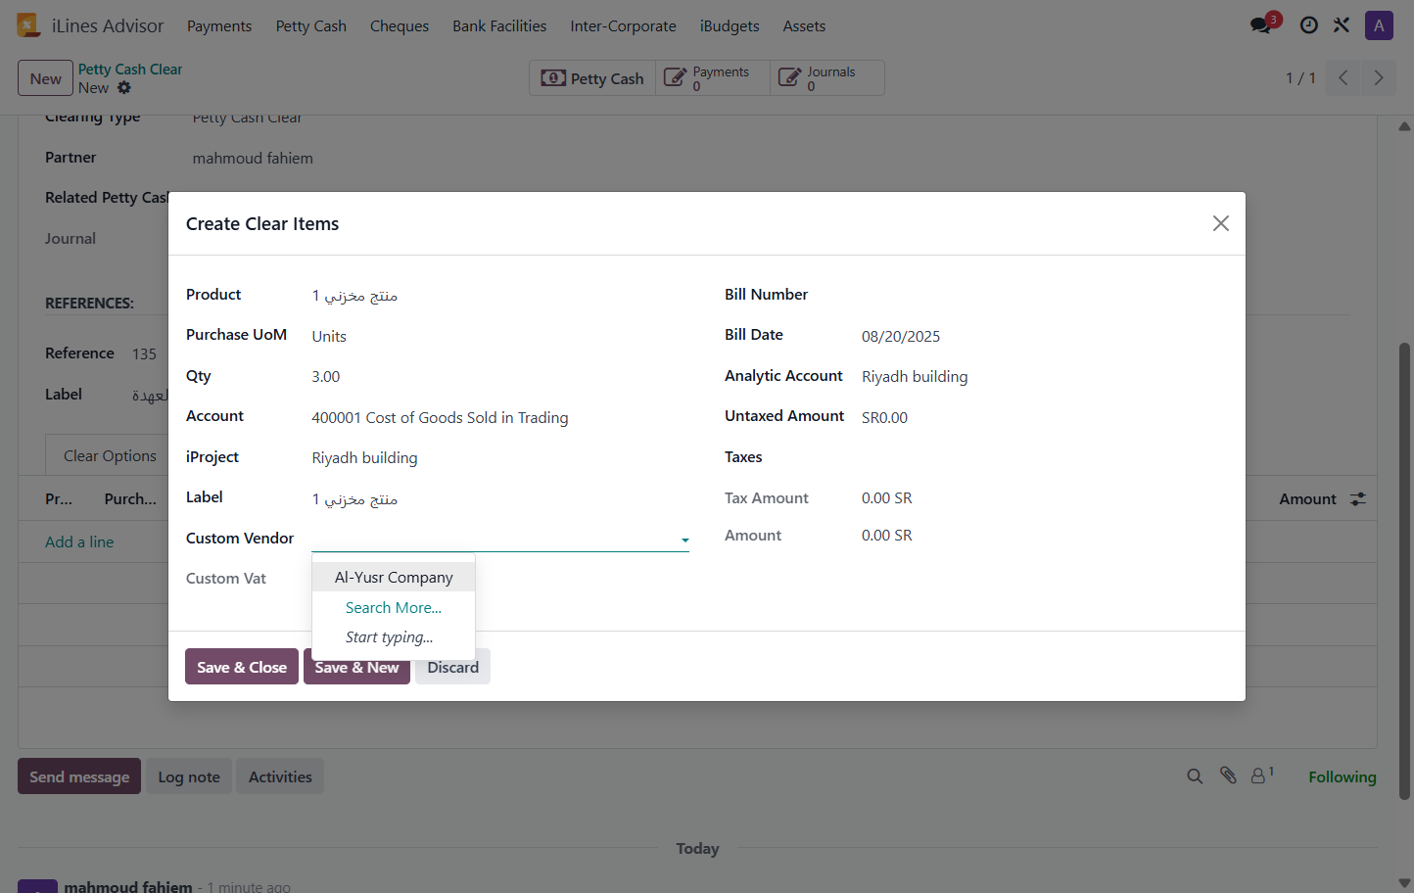Open the Payments stat button
Screen dimensions: 1414x893
coord(712,78)
